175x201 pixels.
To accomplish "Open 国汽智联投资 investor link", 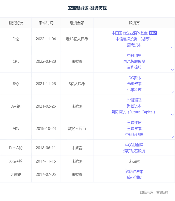I will point(134,61).
